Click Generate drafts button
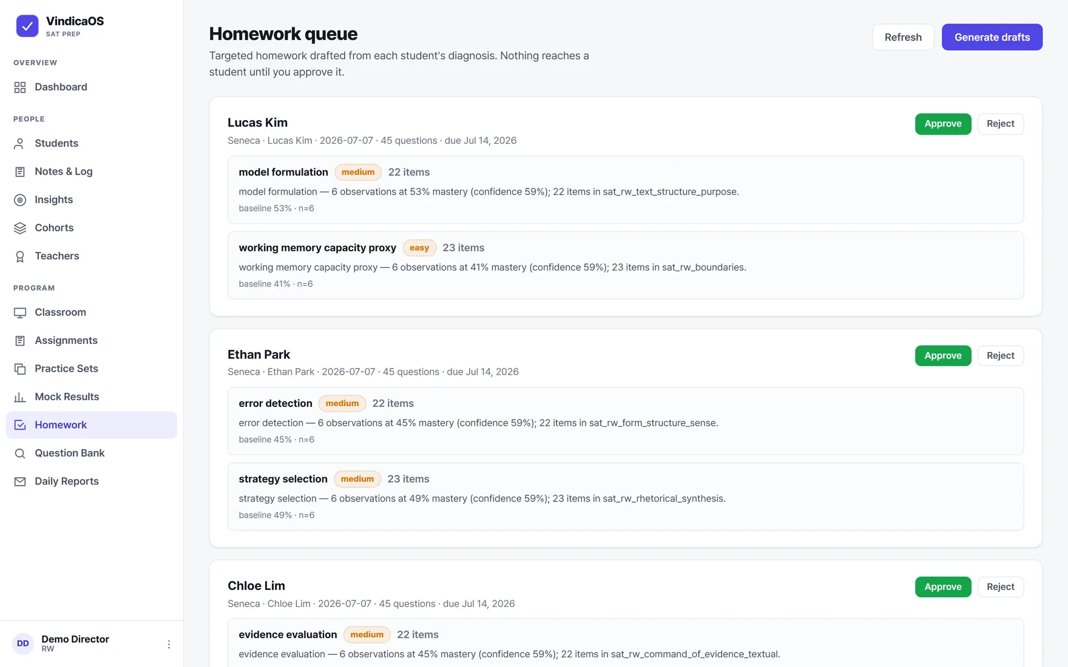Screen dimensions: 1068x667 coord(992,37)
